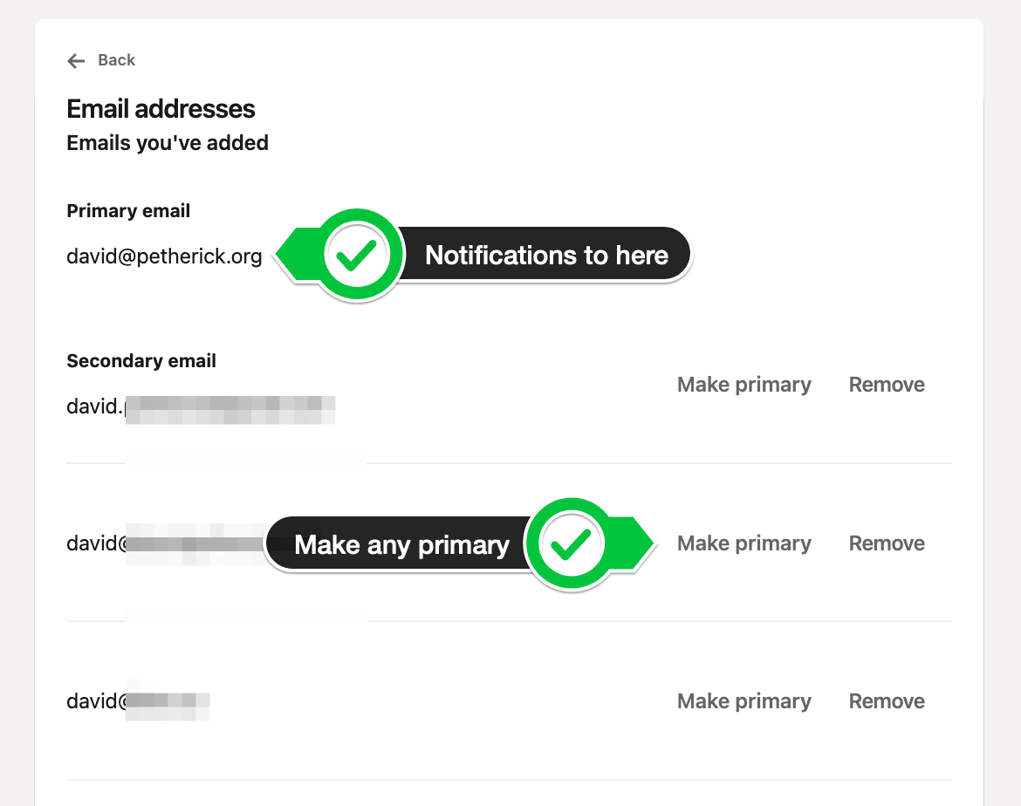Click the Secondary email label
The image size is (1021, 806).
pos(141,360)
